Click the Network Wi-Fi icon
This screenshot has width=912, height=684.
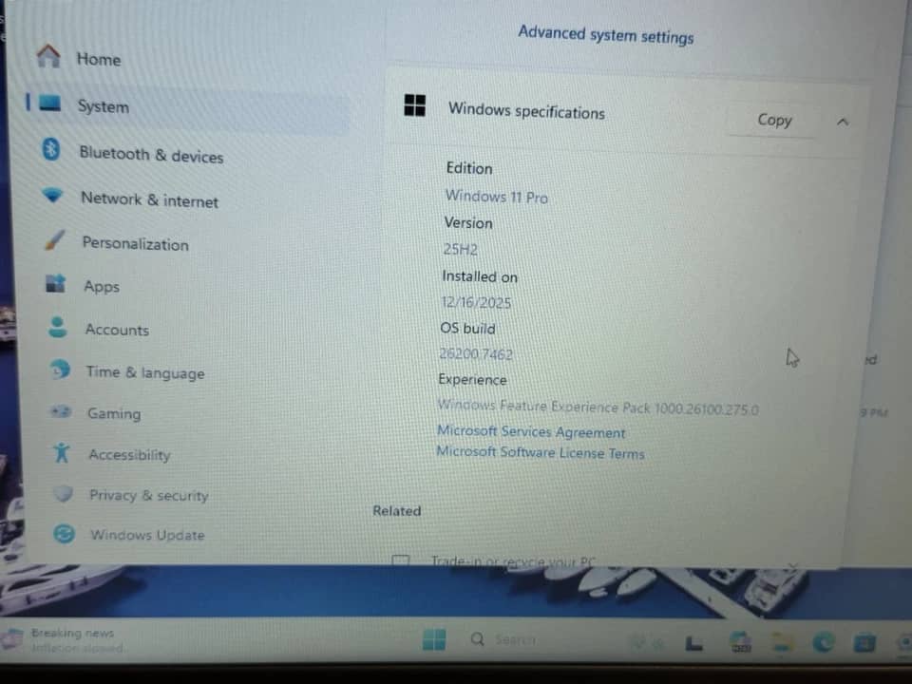pyautogui.click(x=52, y=195)
